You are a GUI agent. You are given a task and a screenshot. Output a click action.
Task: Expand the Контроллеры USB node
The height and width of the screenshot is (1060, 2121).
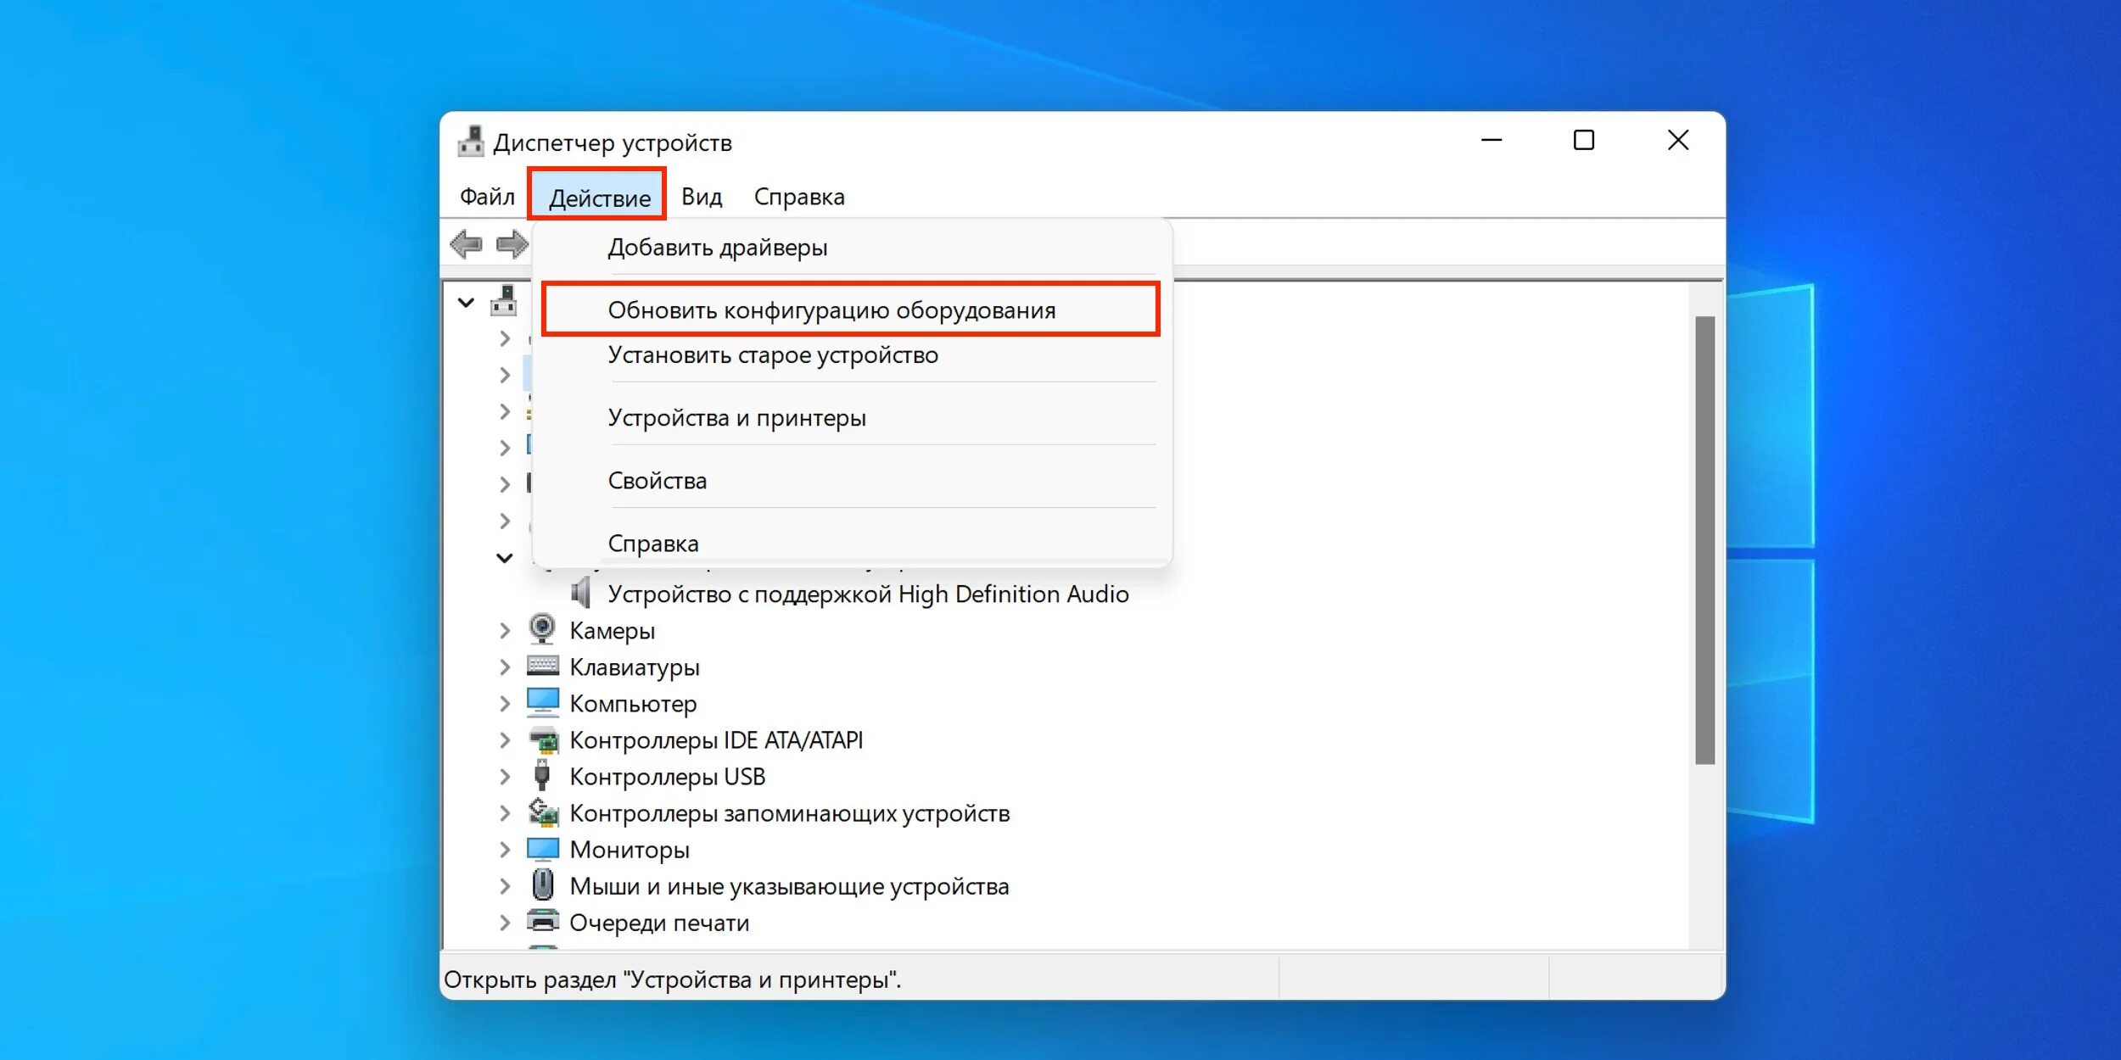point(505,776)
